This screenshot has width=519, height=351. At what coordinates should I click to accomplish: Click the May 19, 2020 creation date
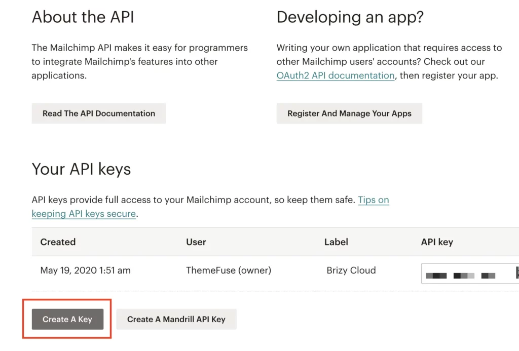[x=85, y=270]
